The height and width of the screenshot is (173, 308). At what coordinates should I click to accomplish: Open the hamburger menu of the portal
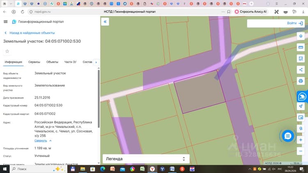(x=5, y=22)
